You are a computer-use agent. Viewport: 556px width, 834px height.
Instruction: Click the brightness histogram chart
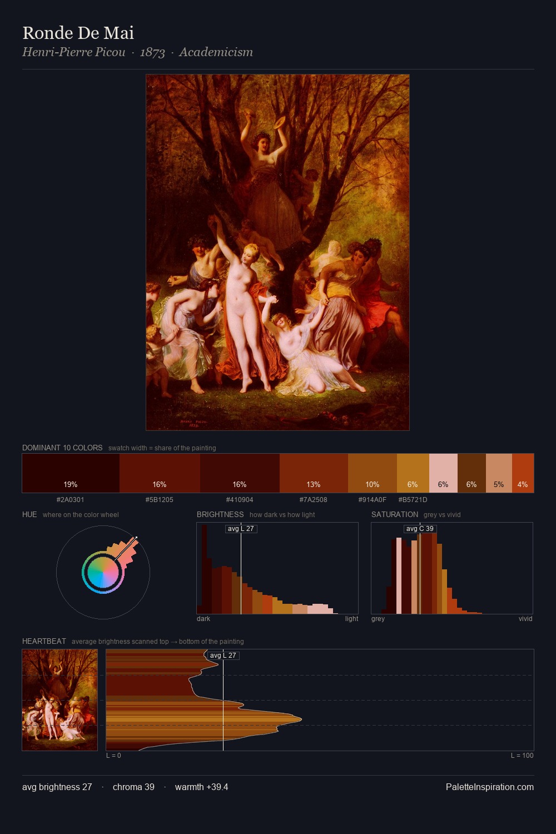277,568
